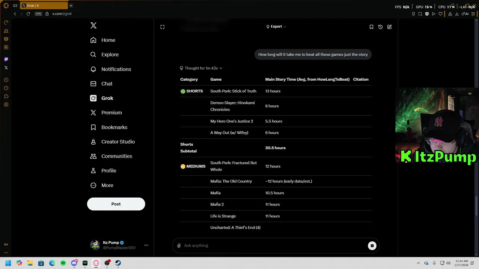Screen dimensions: 479x269
Task: Reload the page
Action: pyautogui.click(x=28, y=14)
